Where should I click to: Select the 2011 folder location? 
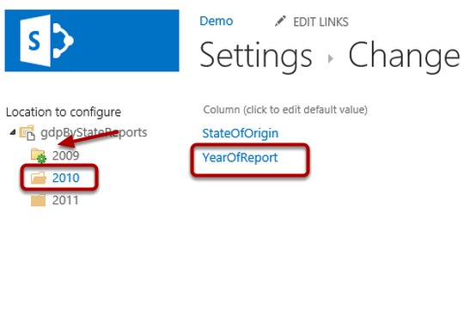tap(65, 200)
